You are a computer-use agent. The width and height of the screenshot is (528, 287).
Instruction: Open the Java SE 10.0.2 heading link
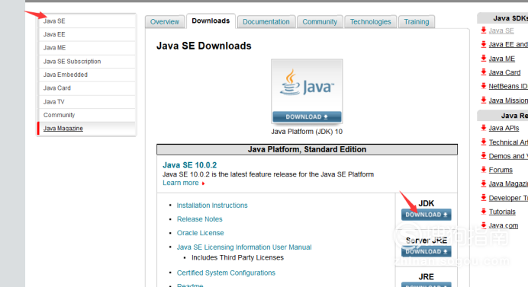click(x=189, y=165)
